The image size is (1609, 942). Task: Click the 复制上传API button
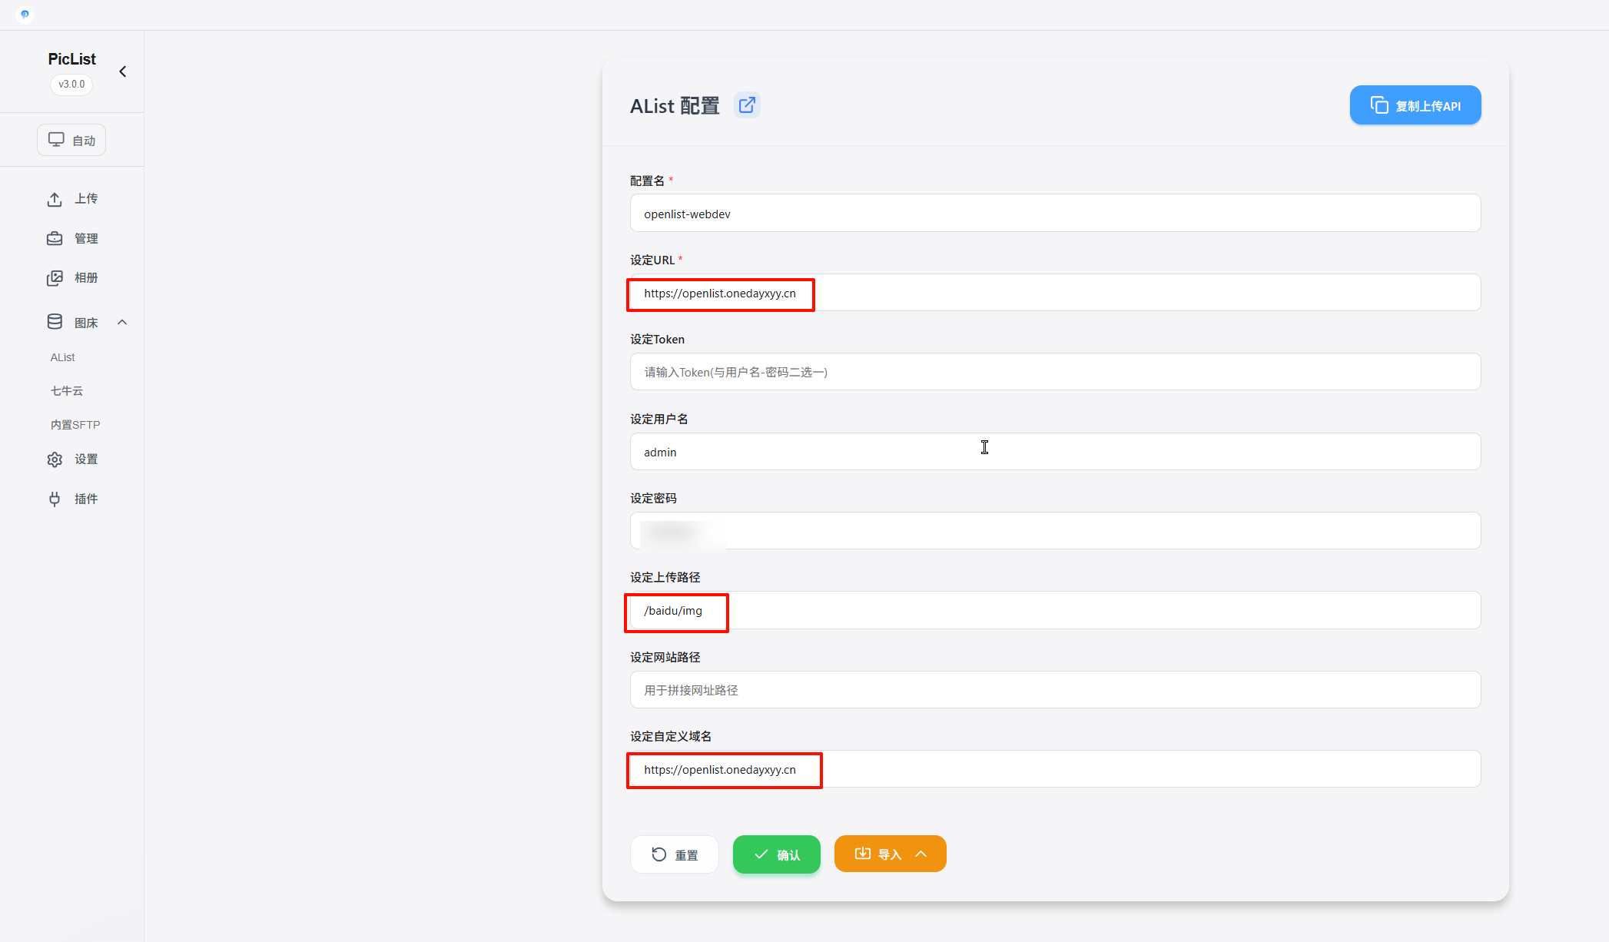tap(1415, 105)
